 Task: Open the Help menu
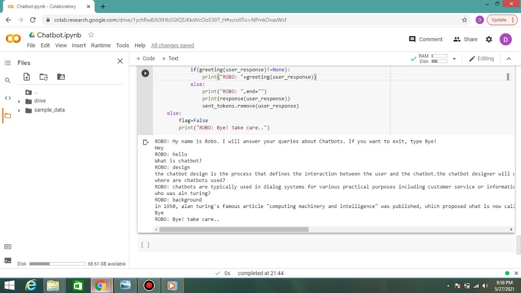[140, 45]
